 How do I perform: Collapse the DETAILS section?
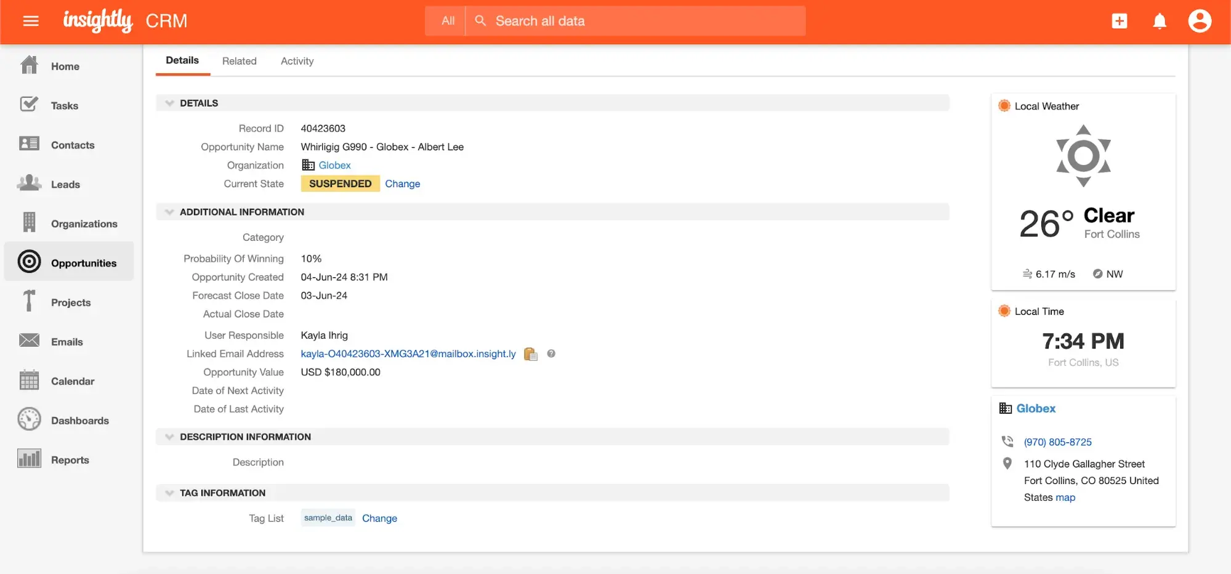169,103
